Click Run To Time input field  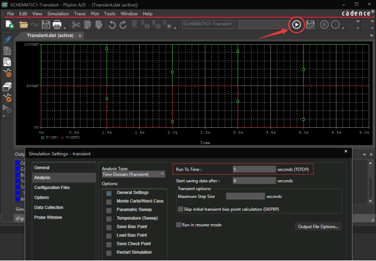pos(254,170)
